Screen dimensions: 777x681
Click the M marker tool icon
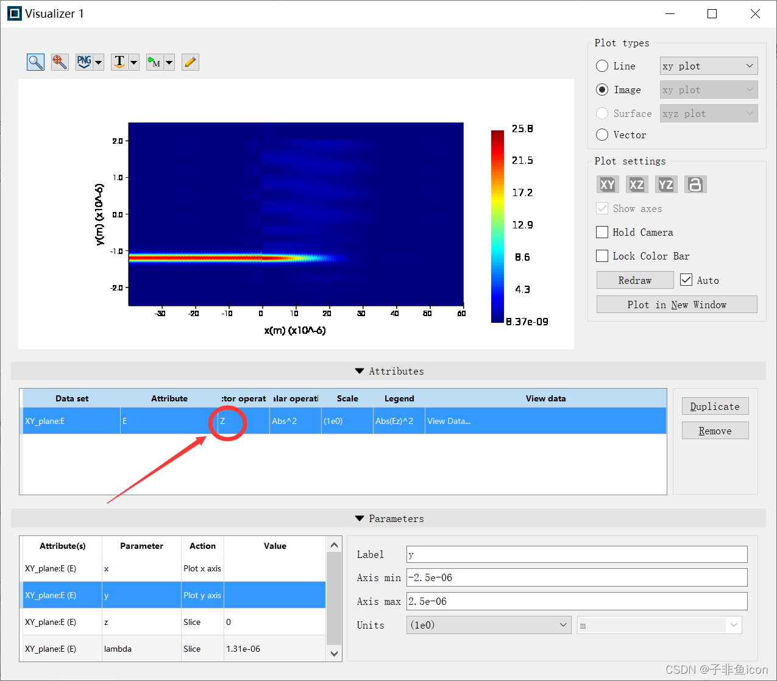pos(155,62)
